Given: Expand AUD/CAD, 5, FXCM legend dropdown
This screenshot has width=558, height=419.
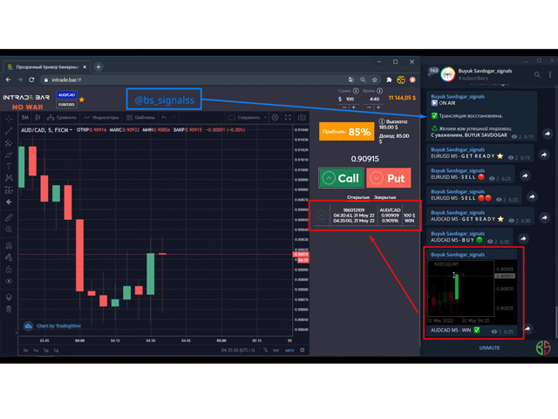Looking at the screenshot, I should [71, 130].
